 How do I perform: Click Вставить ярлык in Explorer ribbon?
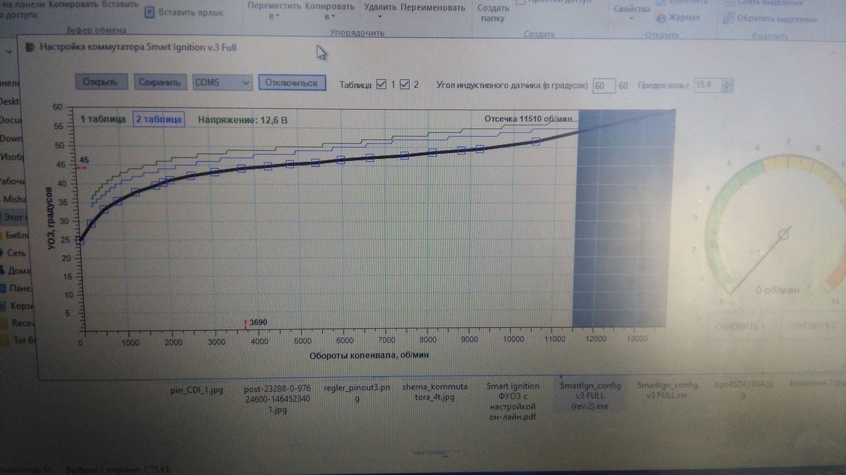coord(183,12)
